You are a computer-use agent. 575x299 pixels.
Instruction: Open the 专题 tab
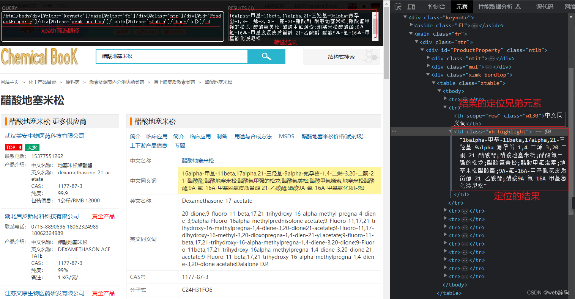pos(180,146)
